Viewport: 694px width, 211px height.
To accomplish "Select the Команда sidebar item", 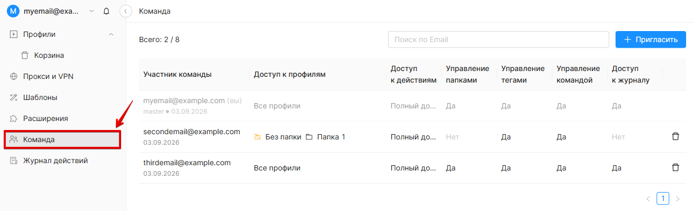I will [63, 139].
